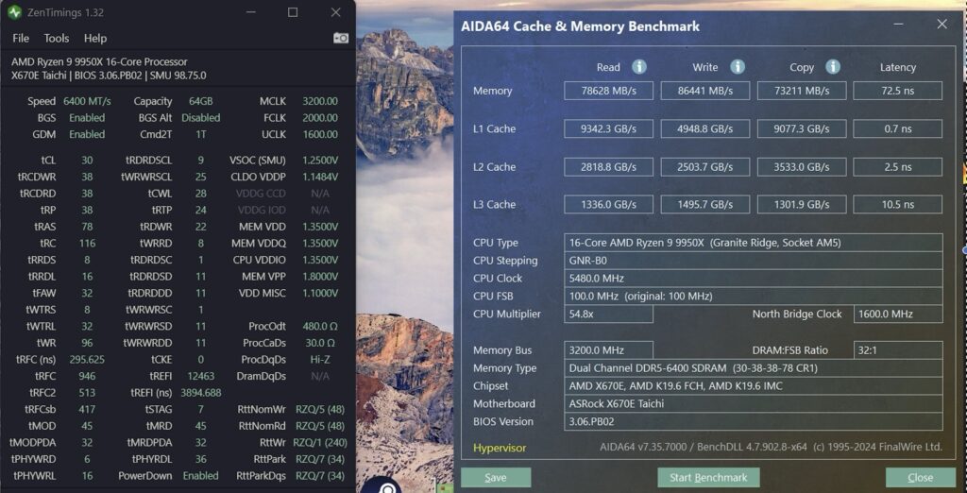Viewport: 967px width, 493px height.
Task: Close the ZenTimings window
Action: tap(335, 12)
